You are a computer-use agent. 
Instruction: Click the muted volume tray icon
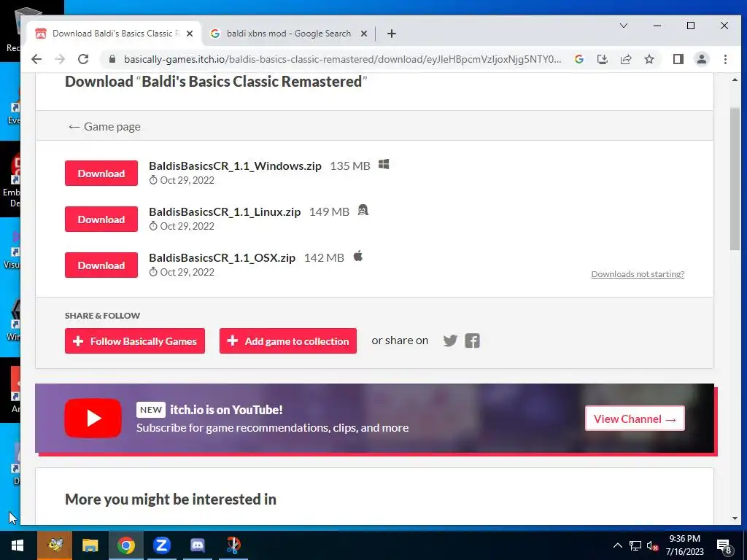[x=652, y=545]
